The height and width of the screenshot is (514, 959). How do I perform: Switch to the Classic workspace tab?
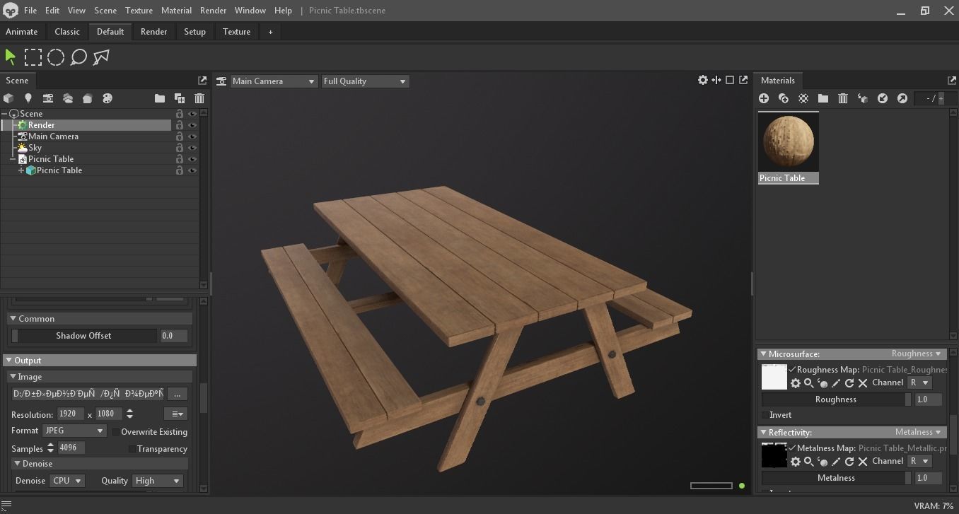67,32
